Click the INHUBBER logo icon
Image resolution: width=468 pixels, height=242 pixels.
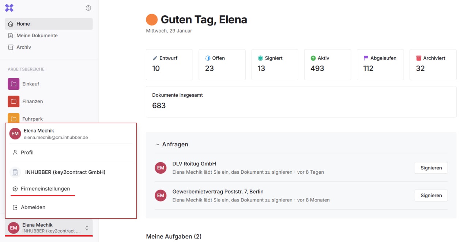pos(9,8)
